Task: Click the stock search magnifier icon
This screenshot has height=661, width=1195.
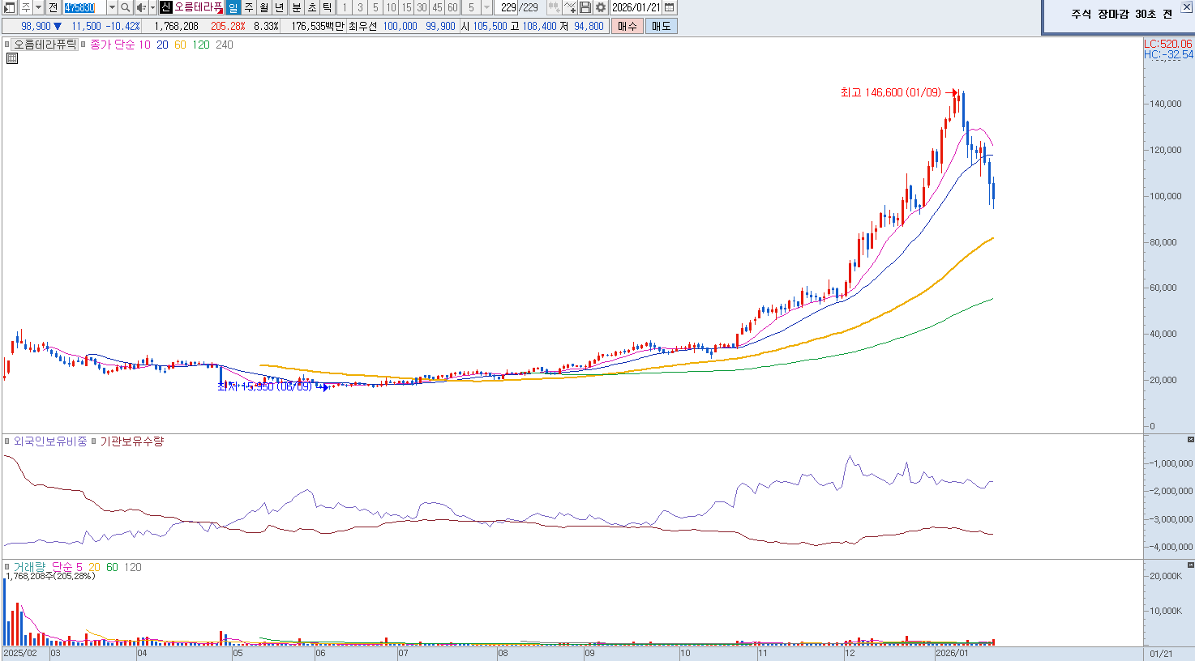Action: pos(126,7)
